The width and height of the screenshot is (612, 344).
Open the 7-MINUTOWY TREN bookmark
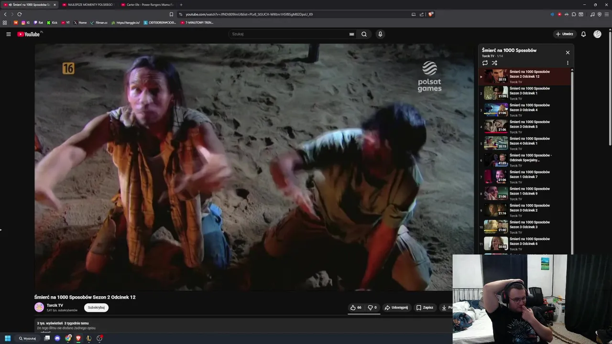point(197,22)
